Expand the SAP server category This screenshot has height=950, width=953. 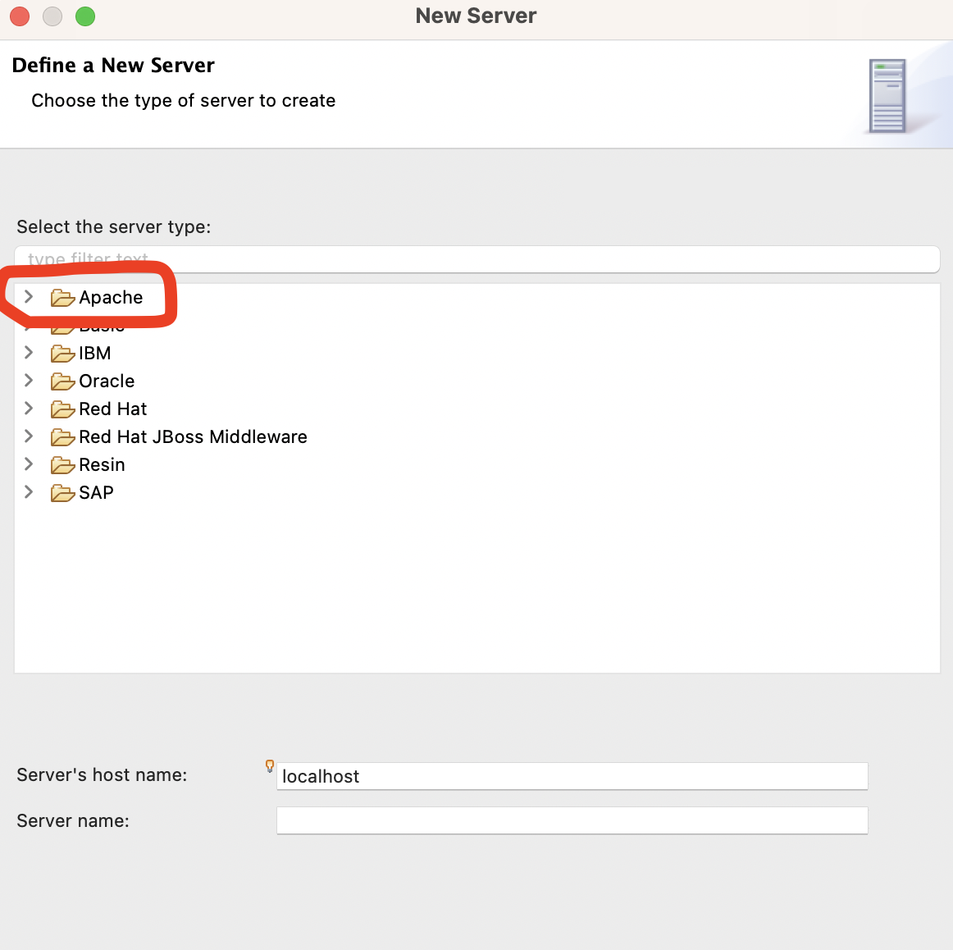(29, 492)
